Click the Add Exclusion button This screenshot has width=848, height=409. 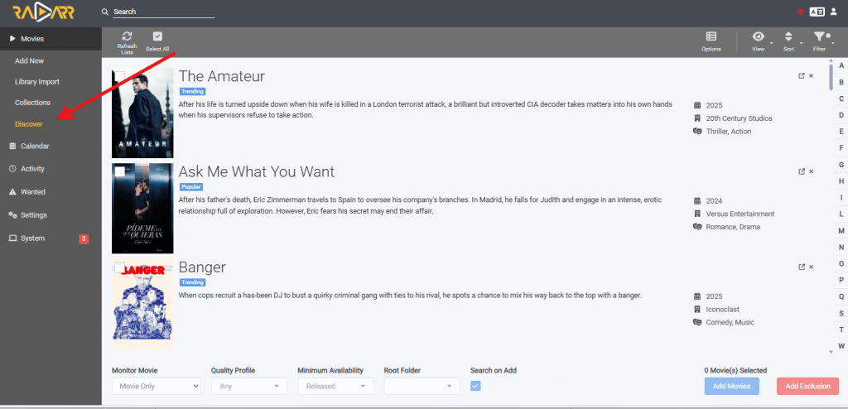[807, 387]
